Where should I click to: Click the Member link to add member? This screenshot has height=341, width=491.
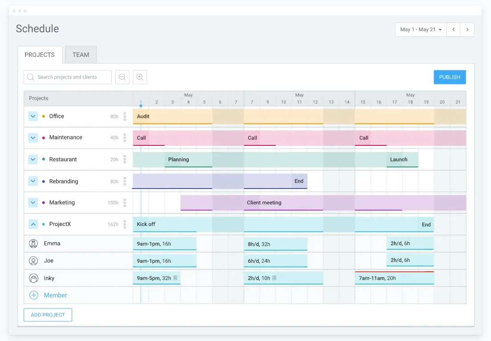coord(56,295)
